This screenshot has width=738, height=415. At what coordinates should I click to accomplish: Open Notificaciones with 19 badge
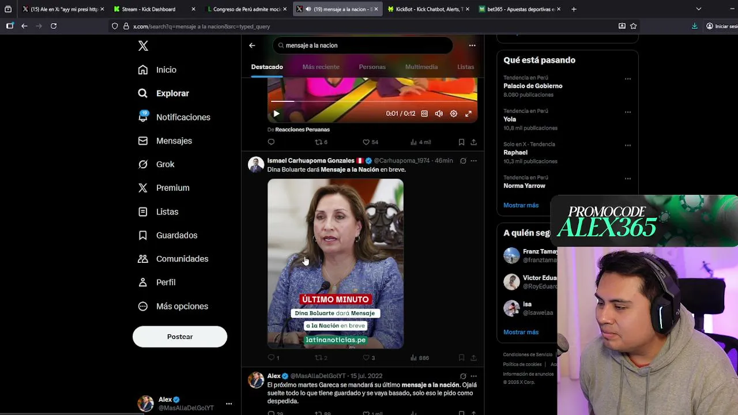click(x=174, y=117)
